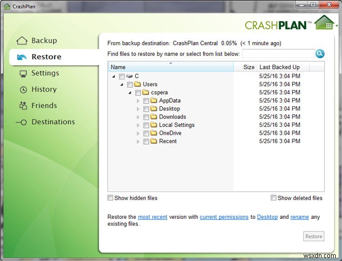
Task: Click Downloads' 5/25/16 3:04 PM date
Action: click(279, 117)
